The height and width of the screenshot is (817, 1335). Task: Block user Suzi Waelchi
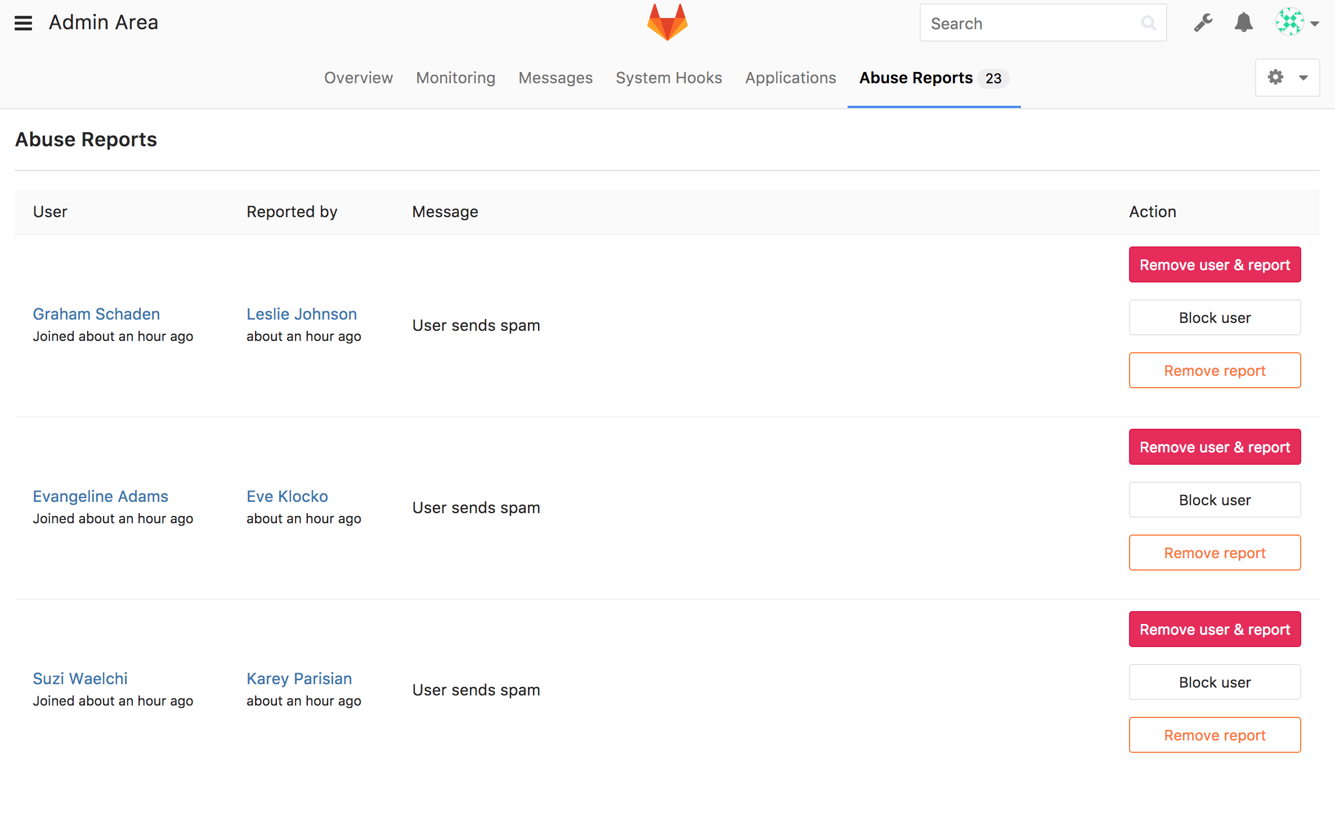pyautogui.click(x=1215, y=682)
